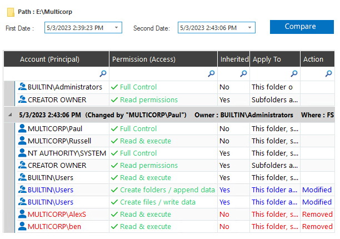Click the BUILTIN\Administrators user icon
The image size is (340, 239).
[22, 87]
